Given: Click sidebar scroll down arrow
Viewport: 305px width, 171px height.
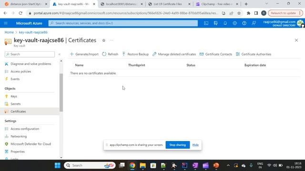Looking at the screenshot, I should point(61,158).
